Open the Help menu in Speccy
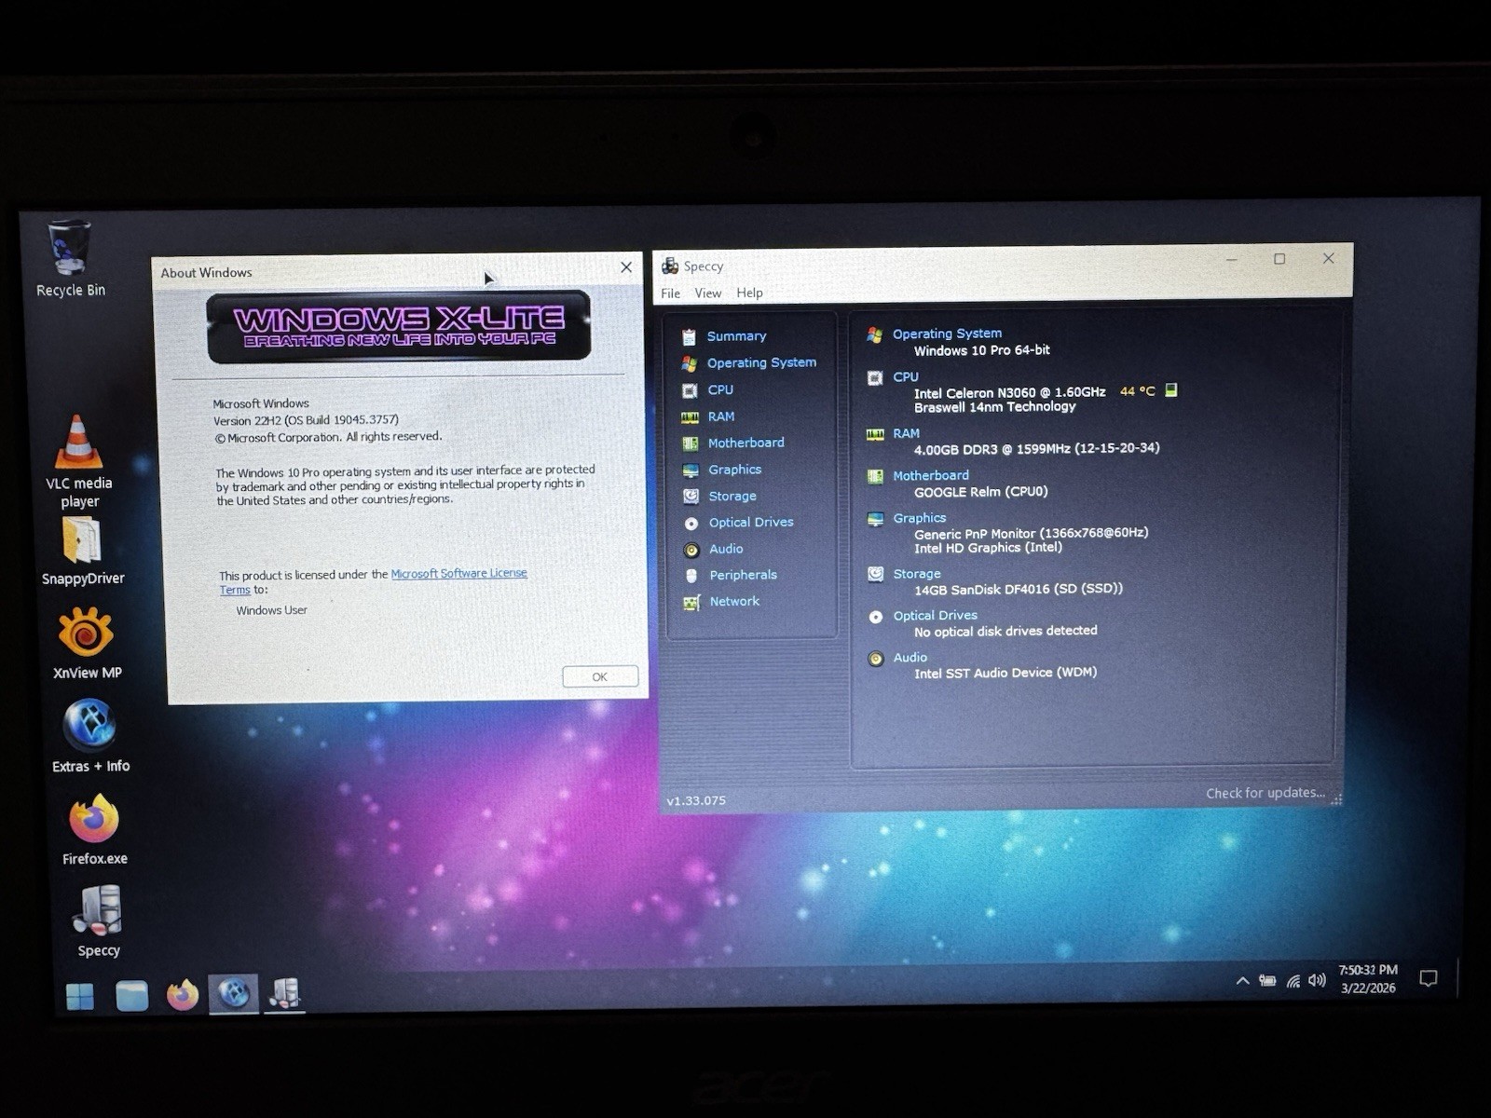1491x1118 pixels. click(x=749, y=293)
